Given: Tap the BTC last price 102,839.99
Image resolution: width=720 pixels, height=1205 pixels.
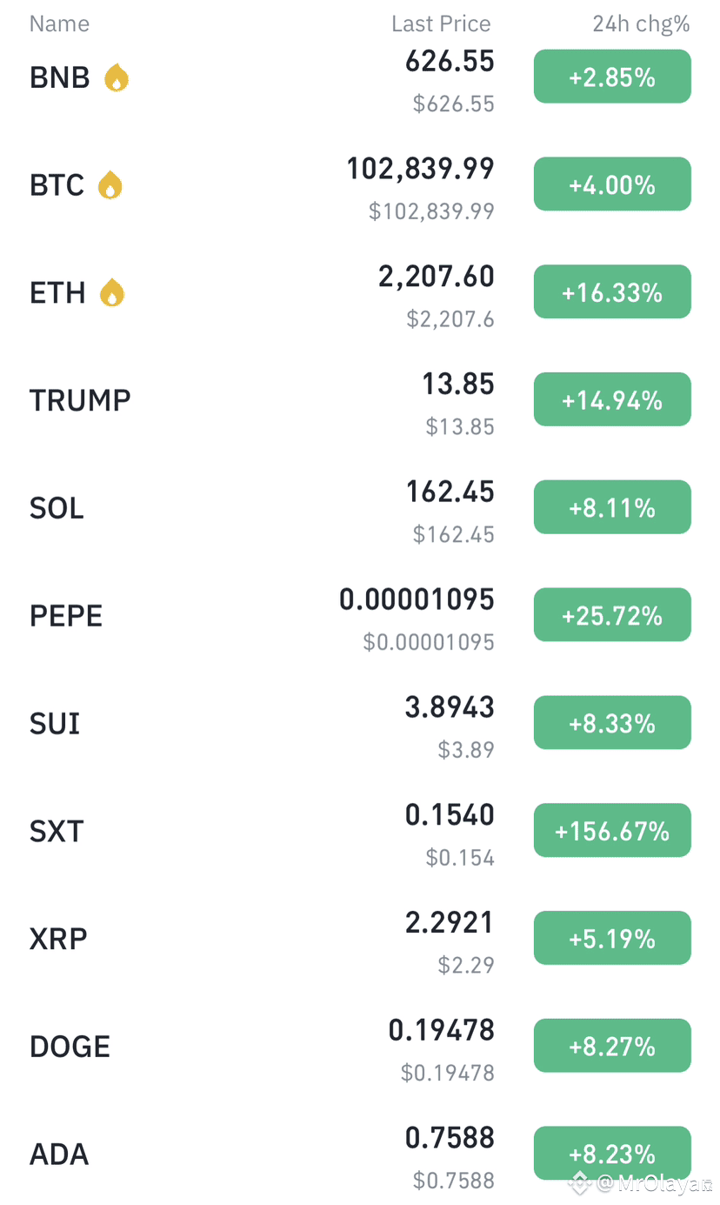Looking at the screenshot, I should tap(421, 169).
